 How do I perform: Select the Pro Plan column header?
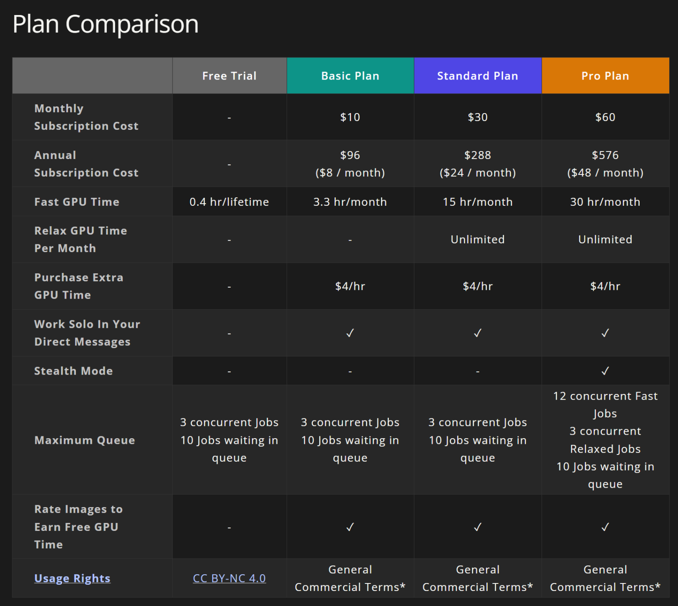coord(605,76)
